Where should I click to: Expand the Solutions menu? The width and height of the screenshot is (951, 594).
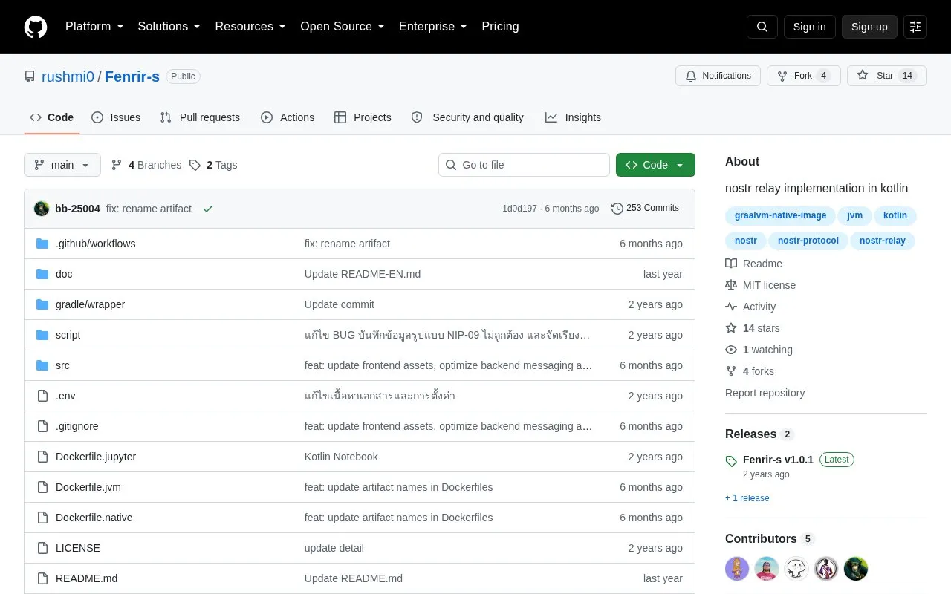pyautogui.click(x=169, y=27)
